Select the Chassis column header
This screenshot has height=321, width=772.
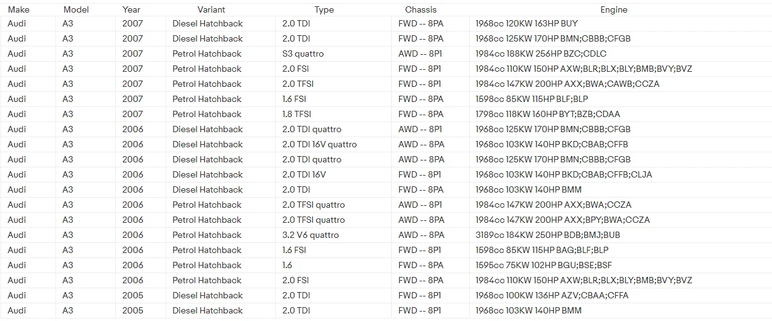[x=421, y=9]
